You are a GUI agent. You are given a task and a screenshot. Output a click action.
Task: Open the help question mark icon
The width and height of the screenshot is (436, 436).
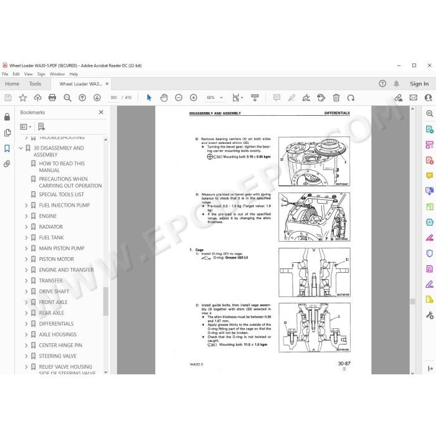click(x=382, y=83)
